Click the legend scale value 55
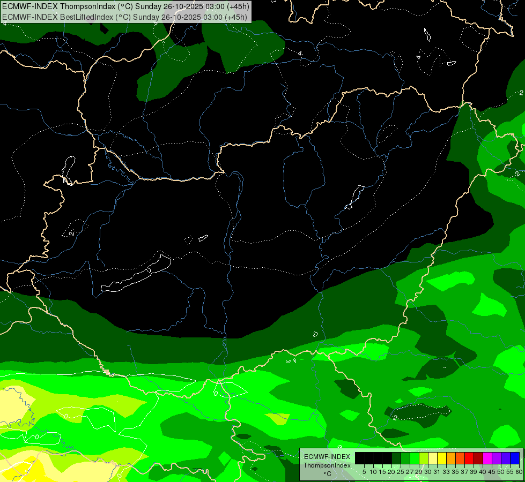Screen dimensions: 525x482 (510, 472)
